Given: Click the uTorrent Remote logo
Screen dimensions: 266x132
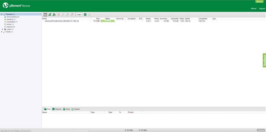Looking at the screenshot, I should [16, 5].
